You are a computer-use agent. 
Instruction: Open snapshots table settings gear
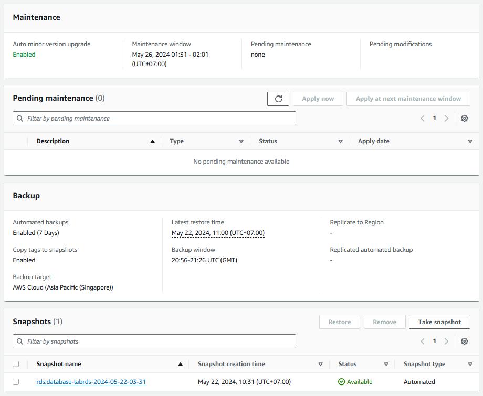[x=464, y=341]
